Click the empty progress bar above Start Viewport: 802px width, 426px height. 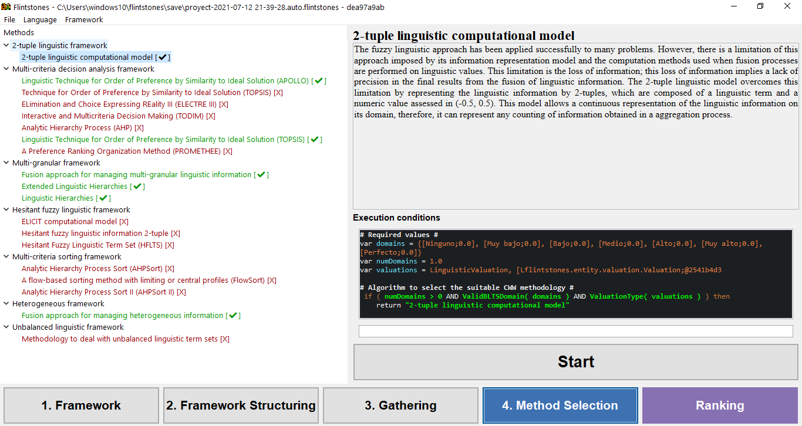pyautogui.click(x=575, y=332)
